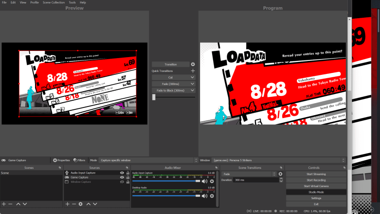Open Filters for Game Capture

pos(79,160)
